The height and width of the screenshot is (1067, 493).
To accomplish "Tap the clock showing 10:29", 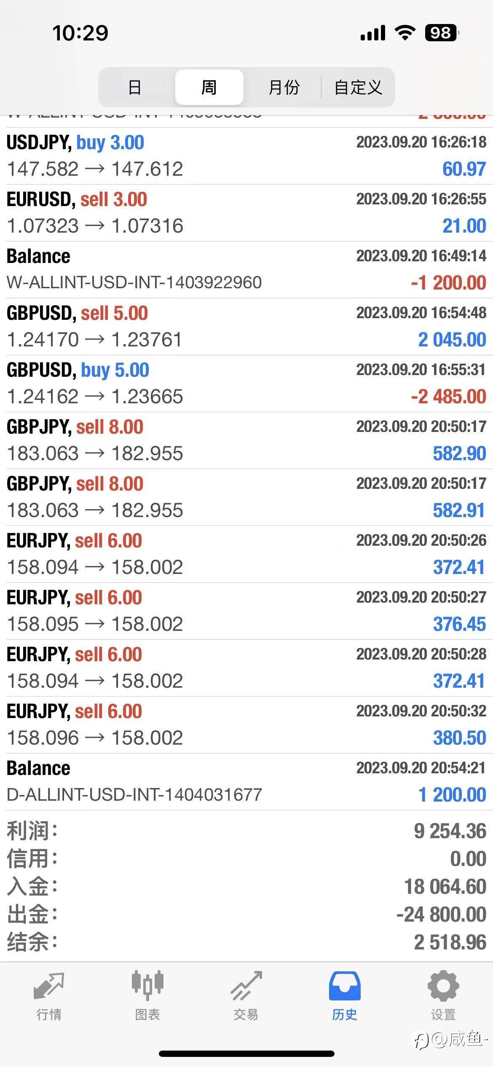I will pyautogui.click(x=80, y=33).
